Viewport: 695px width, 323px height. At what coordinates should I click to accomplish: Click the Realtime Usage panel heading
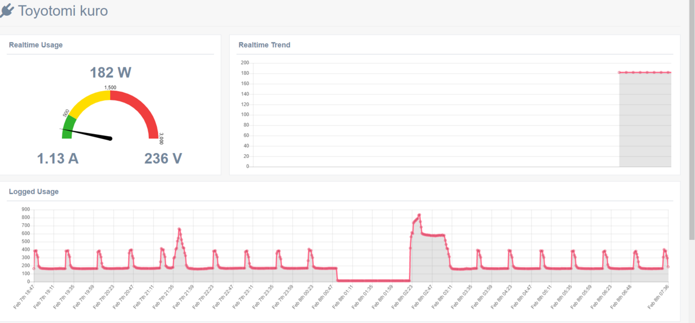(x=36, y=45)
